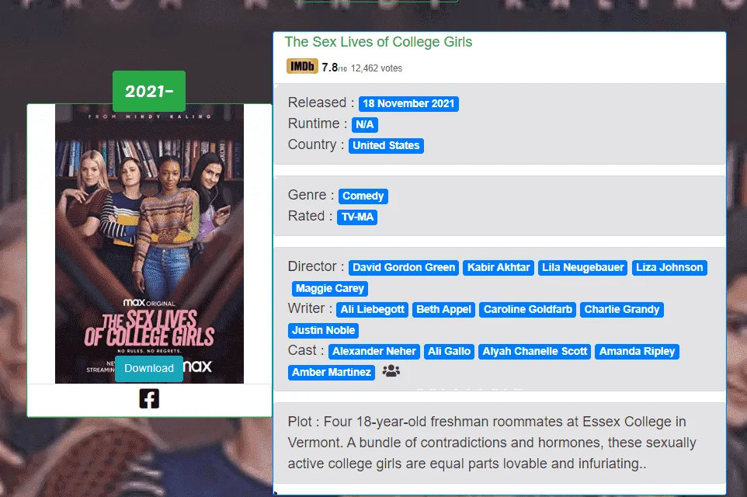Open the Facebook share icon
Image resolution: width=747 pixels, height=497 pixels.
point(149,398)
